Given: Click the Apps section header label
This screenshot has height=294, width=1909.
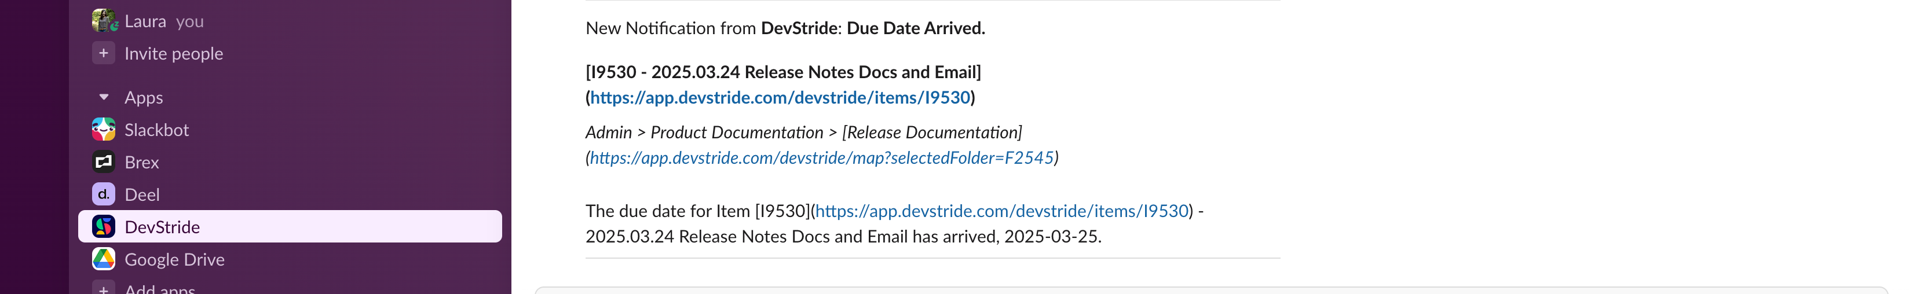Looking at the screenshot, I should [144, 98].
